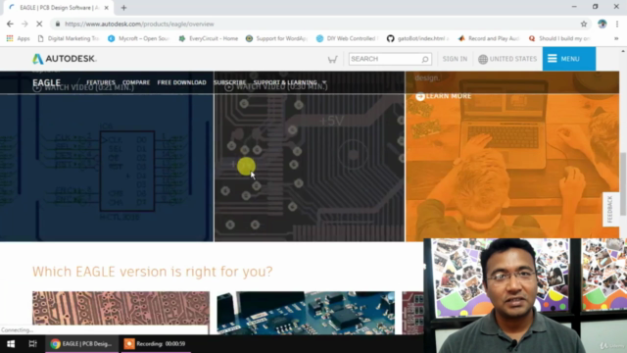Click the copper PCB version thumbnail
The height and width of the screenshot is (353, 627).
(x=121, y=312)
